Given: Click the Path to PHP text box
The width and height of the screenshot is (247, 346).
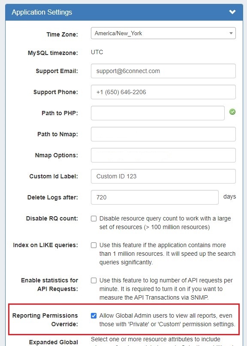Looking at the screenshot, I should (x=158, y=113).
